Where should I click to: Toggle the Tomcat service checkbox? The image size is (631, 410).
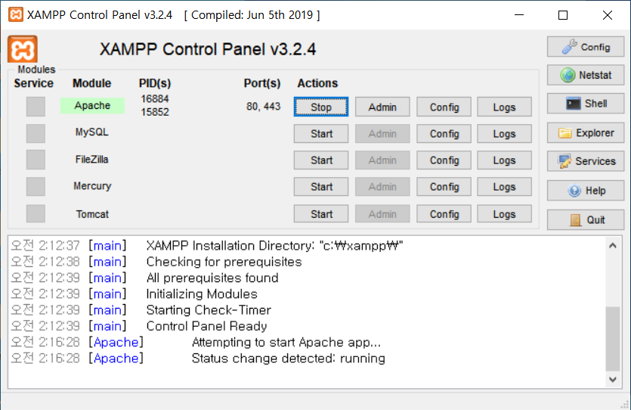pyautogui.click(x=36, y=213)
